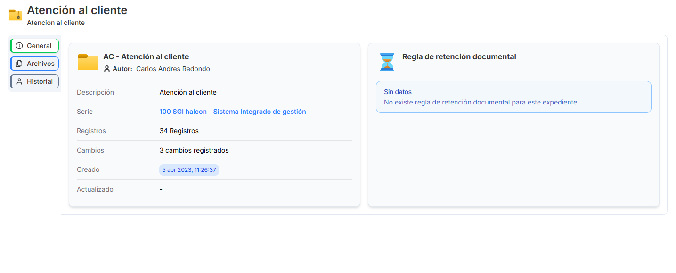This screenshot has height=273, width=676.
Task: Show the Historial tab
Action: point(34,81)
